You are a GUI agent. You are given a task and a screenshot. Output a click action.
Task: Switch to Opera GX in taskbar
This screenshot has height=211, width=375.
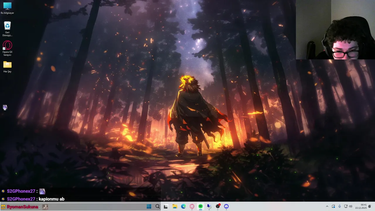click(192, 206)
